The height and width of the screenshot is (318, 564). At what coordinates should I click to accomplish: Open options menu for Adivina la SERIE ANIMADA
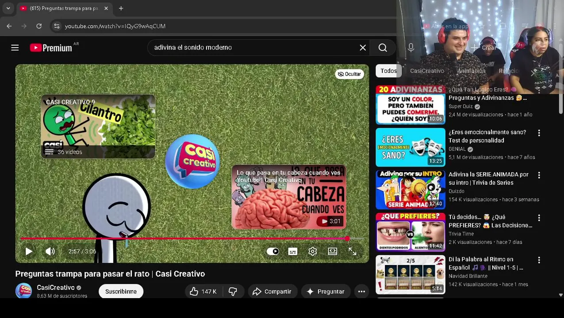click(x=539, y=175)
